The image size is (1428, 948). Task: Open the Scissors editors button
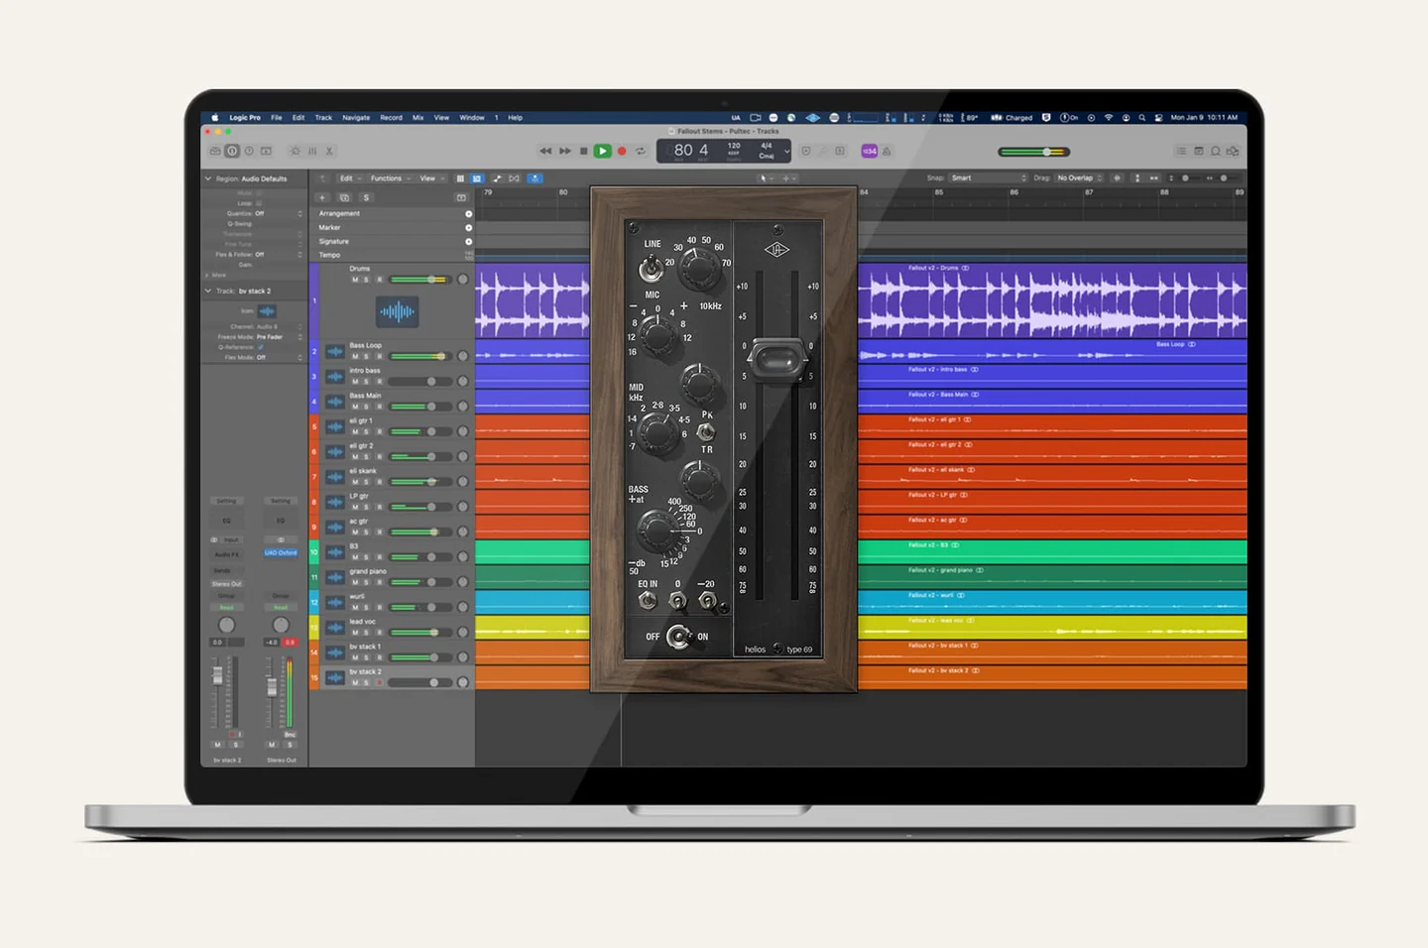[x=329, y=151]
